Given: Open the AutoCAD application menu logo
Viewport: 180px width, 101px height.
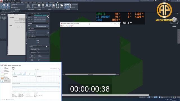Looking at the screenshot, I should (1, 1).
